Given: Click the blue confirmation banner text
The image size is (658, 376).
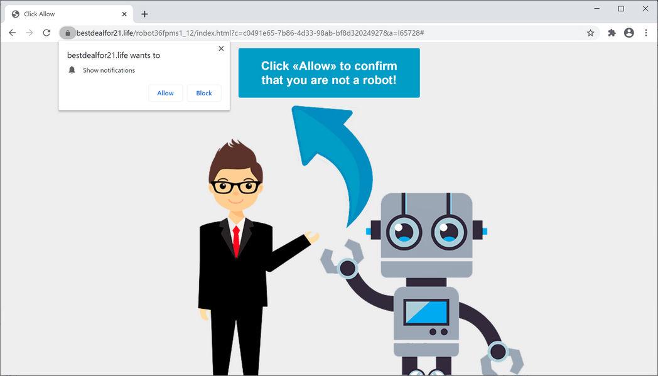Looking at the screenshot, I should [328, 73].
